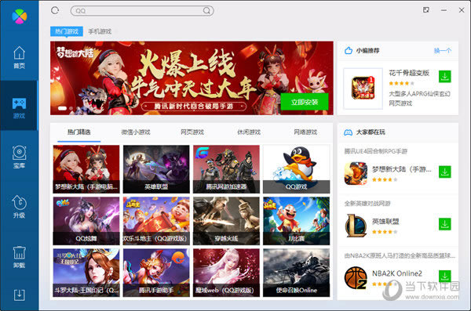Select the 休闲游戏 category tab
The image size is (471, 311).
tap(249, 132)
